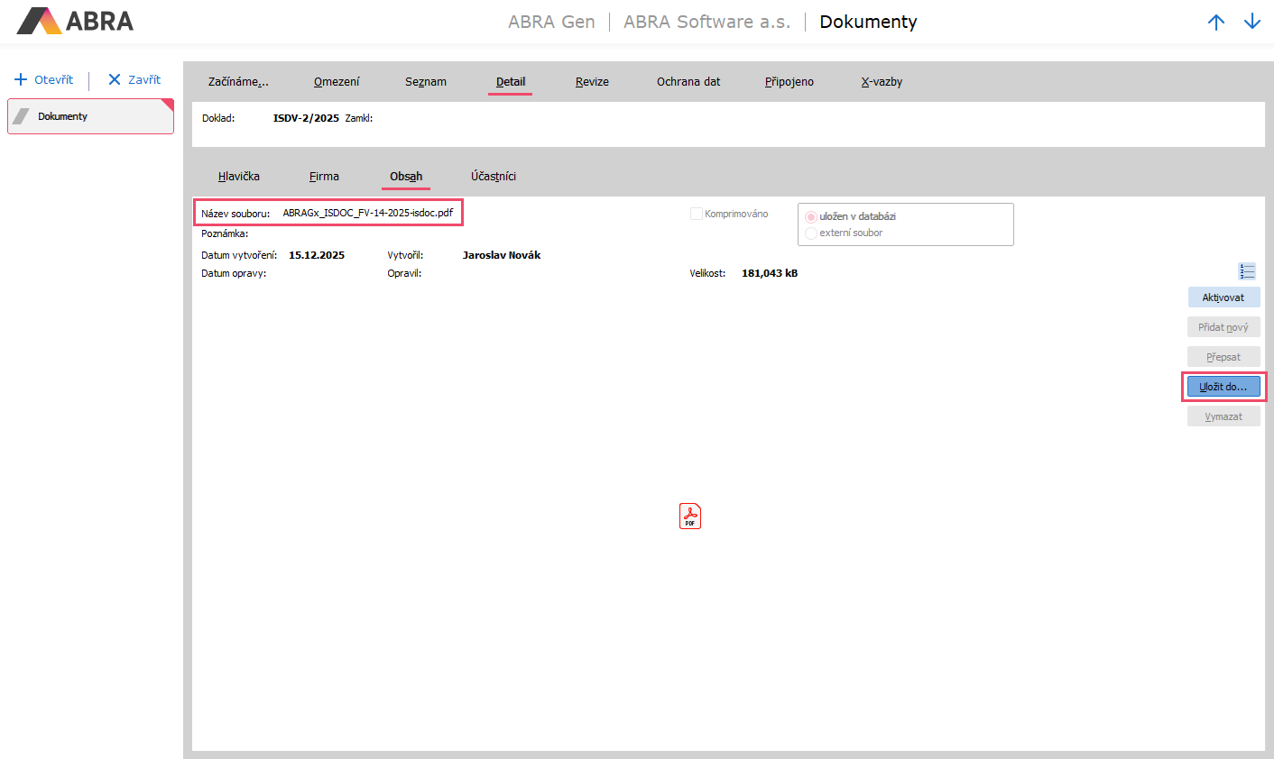Click the plus icon for Otevřít
Image resolution: width=1274 pixels, height=759 pixels.
[21, 79]
